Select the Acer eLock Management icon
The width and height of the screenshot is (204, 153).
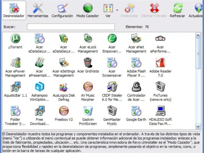[x=88, y=38]
